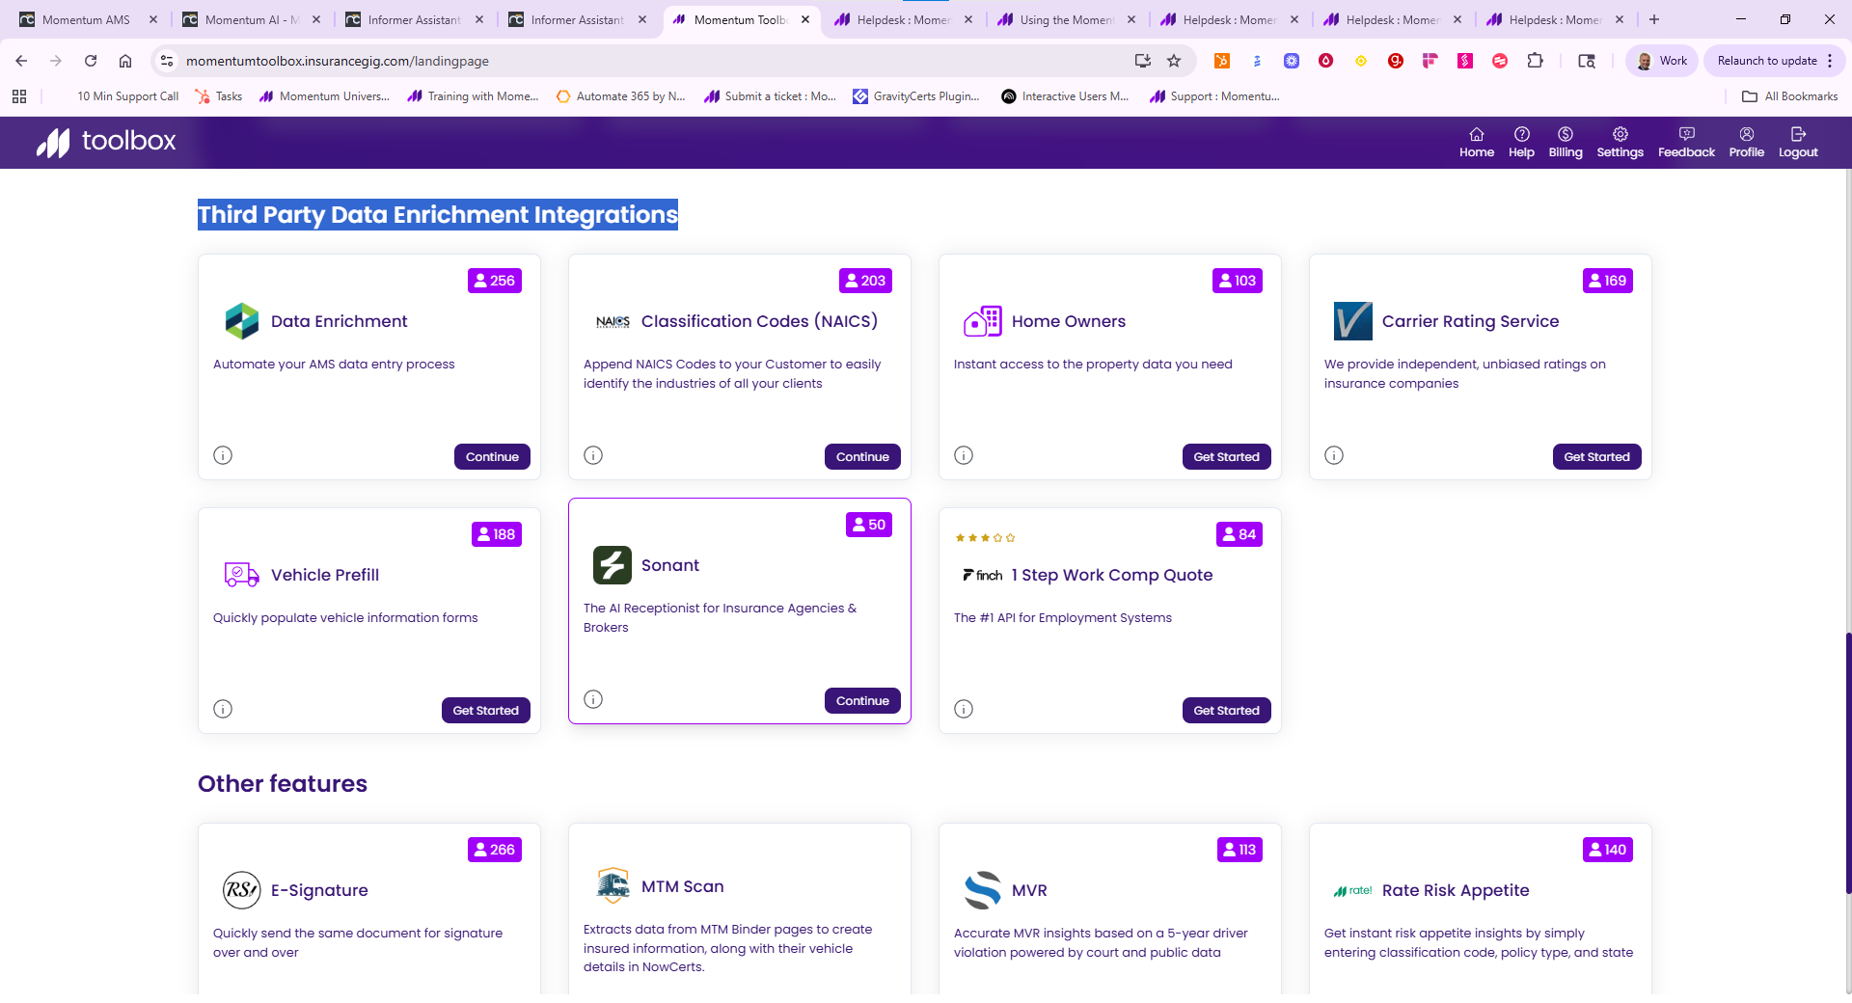Switch to the Using the Momentum tab
1852x1003 pixels.
[x=1066, y=19]
